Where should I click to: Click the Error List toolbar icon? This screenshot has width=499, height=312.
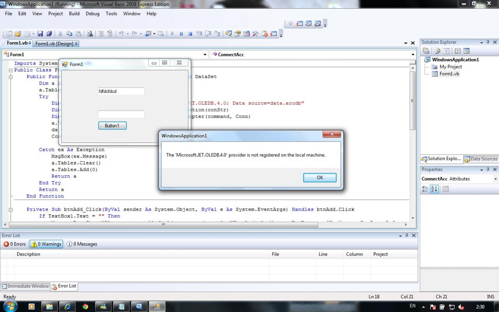[x=265, y=34]
